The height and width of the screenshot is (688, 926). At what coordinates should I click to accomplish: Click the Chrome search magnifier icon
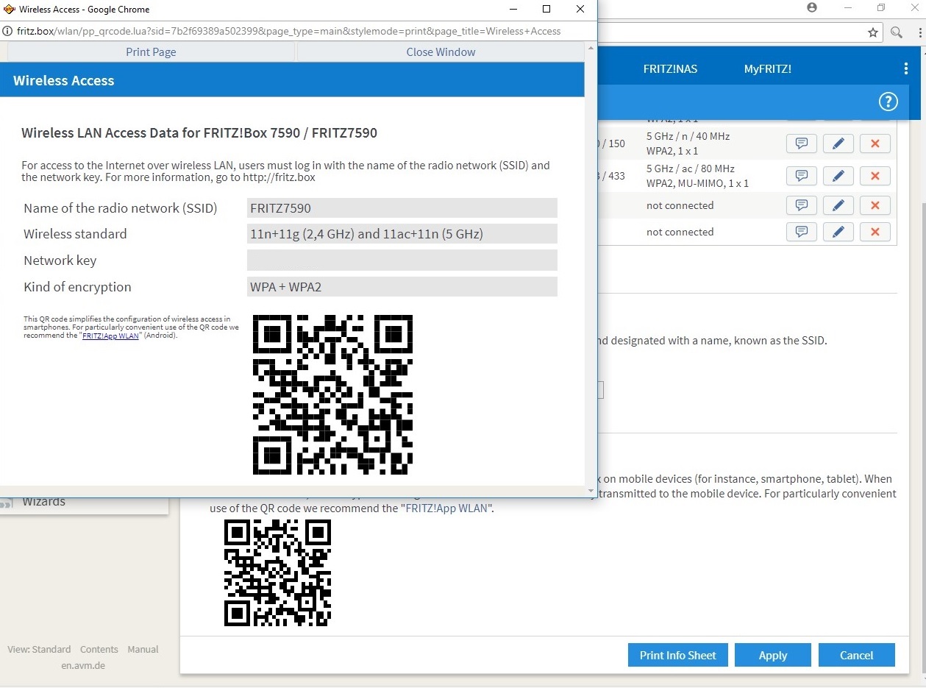(896, 32)
